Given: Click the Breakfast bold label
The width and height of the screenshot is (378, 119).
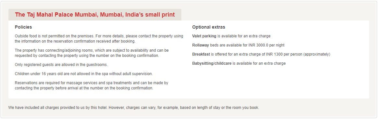Looking at the screenshot, I should pos(201,54).
